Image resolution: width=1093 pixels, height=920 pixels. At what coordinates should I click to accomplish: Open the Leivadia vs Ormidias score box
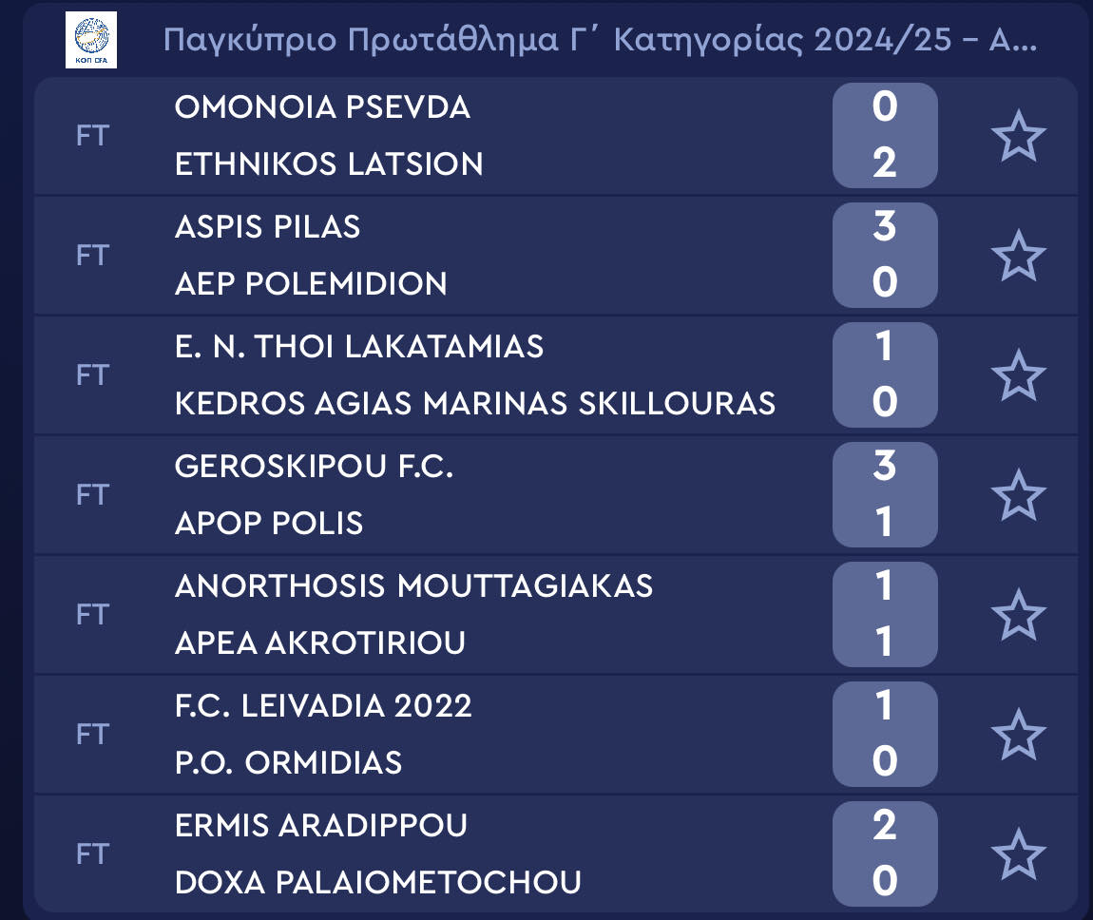(885, 734)
